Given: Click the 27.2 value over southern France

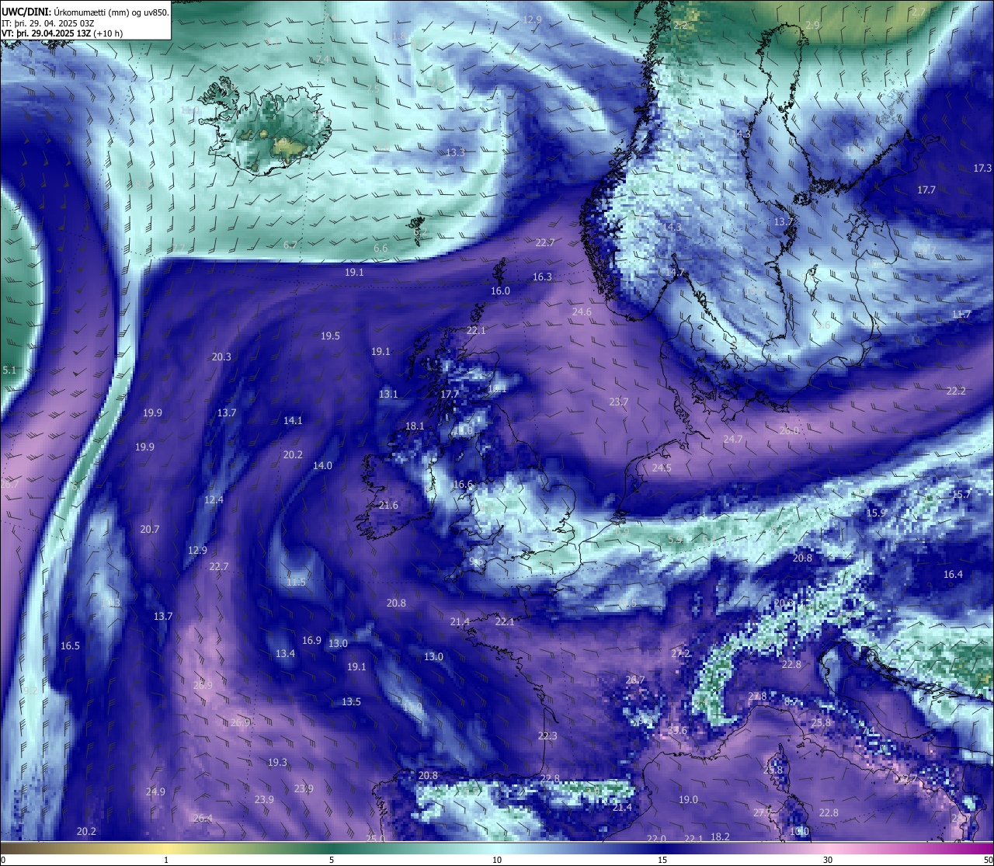Looking at the screenshot, I should pos(680,654).
